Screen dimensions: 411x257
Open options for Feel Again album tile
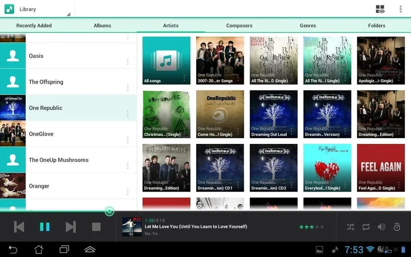pyautogui.click(x=399, y=185)
